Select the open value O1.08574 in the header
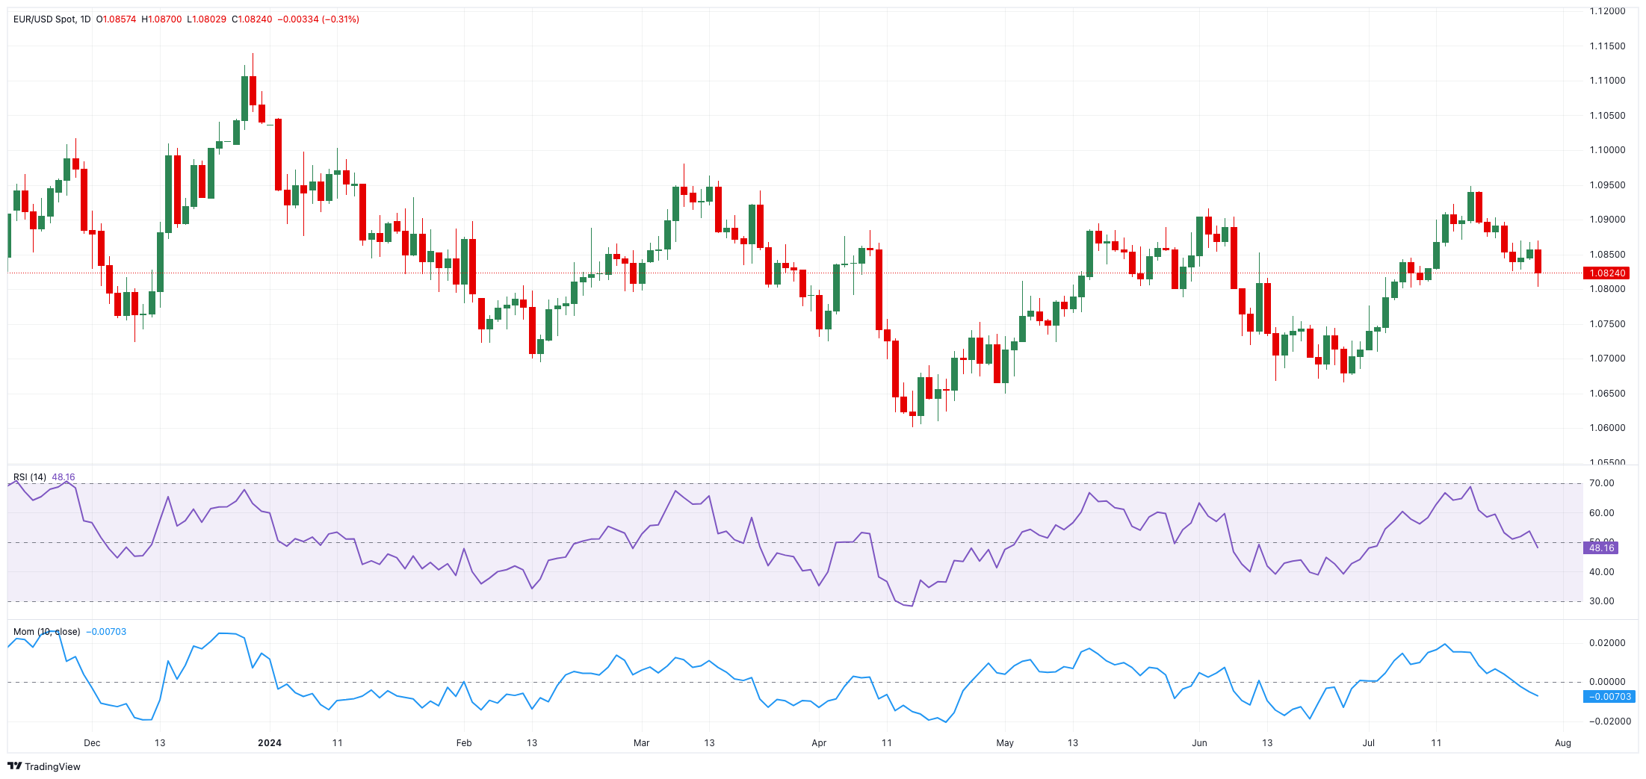The height and width of the screenshot is (779, 1646). click(116, 19)
